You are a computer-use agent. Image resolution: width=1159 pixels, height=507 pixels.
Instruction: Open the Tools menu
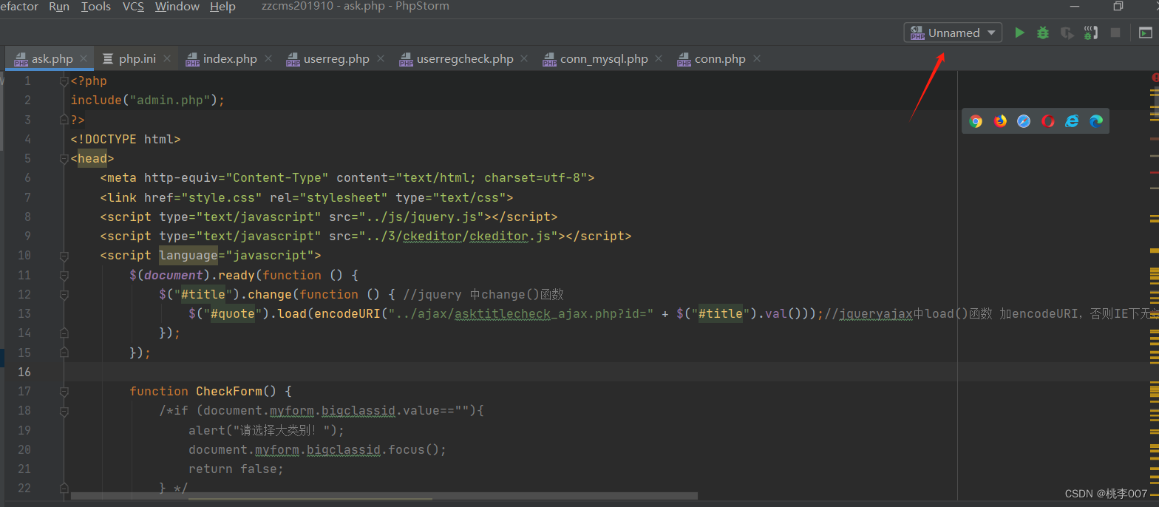pos(95,7)
